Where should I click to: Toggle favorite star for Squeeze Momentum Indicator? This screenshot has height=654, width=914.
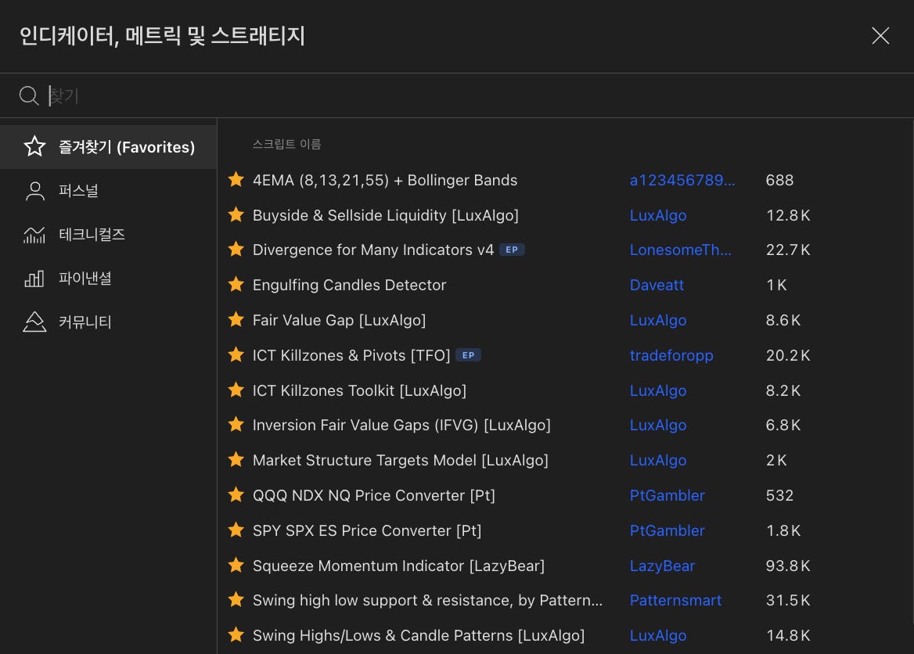236,566
